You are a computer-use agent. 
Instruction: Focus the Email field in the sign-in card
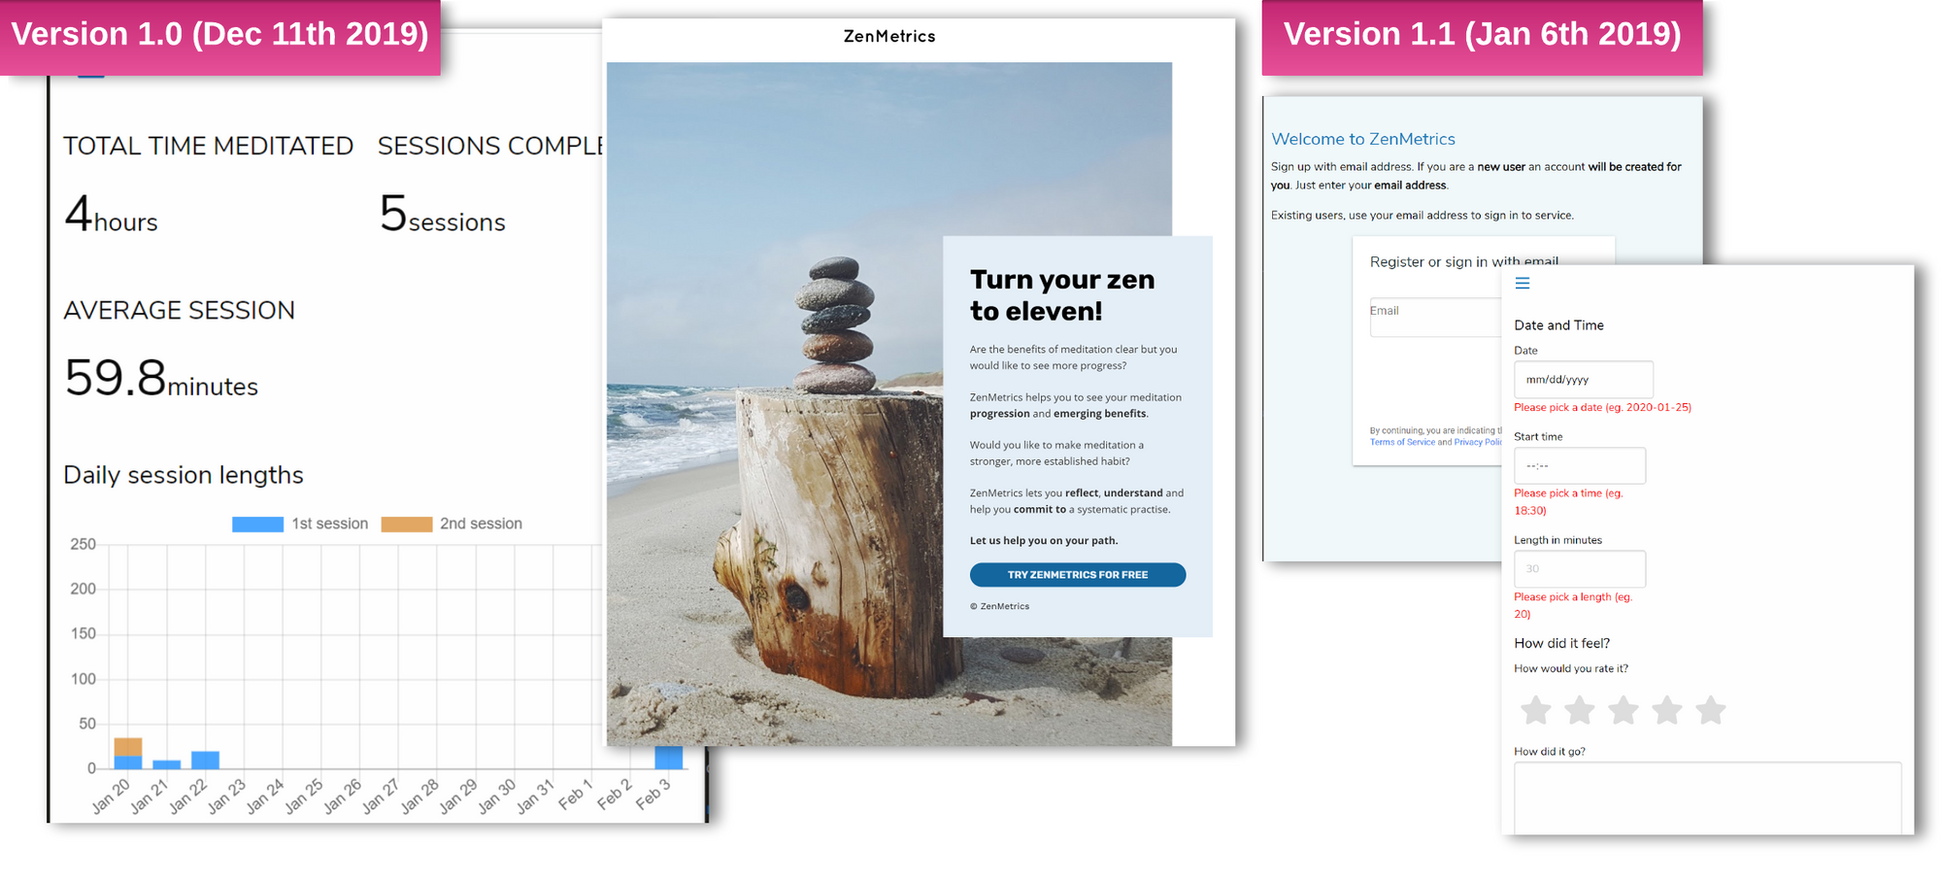(x=1435, y=318)
